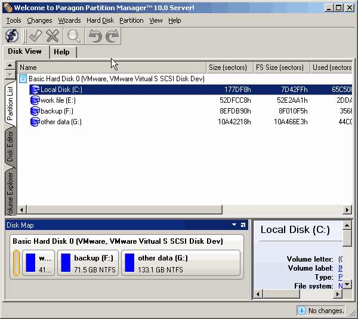Open the Partition menu
The height and width of the screenshot is (319, 358).
[x=131, y=20]
